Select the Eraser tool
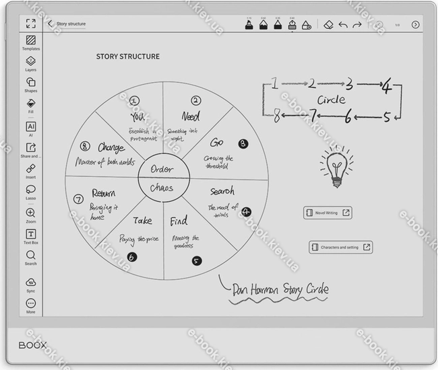 (x=329, y=24)
